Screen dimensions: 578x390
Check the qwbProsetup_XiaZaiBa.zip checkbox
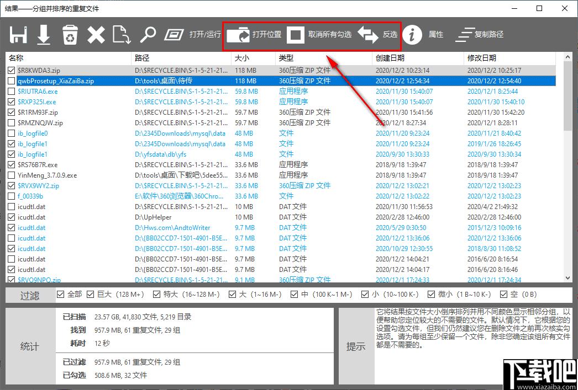pos(12,81)
